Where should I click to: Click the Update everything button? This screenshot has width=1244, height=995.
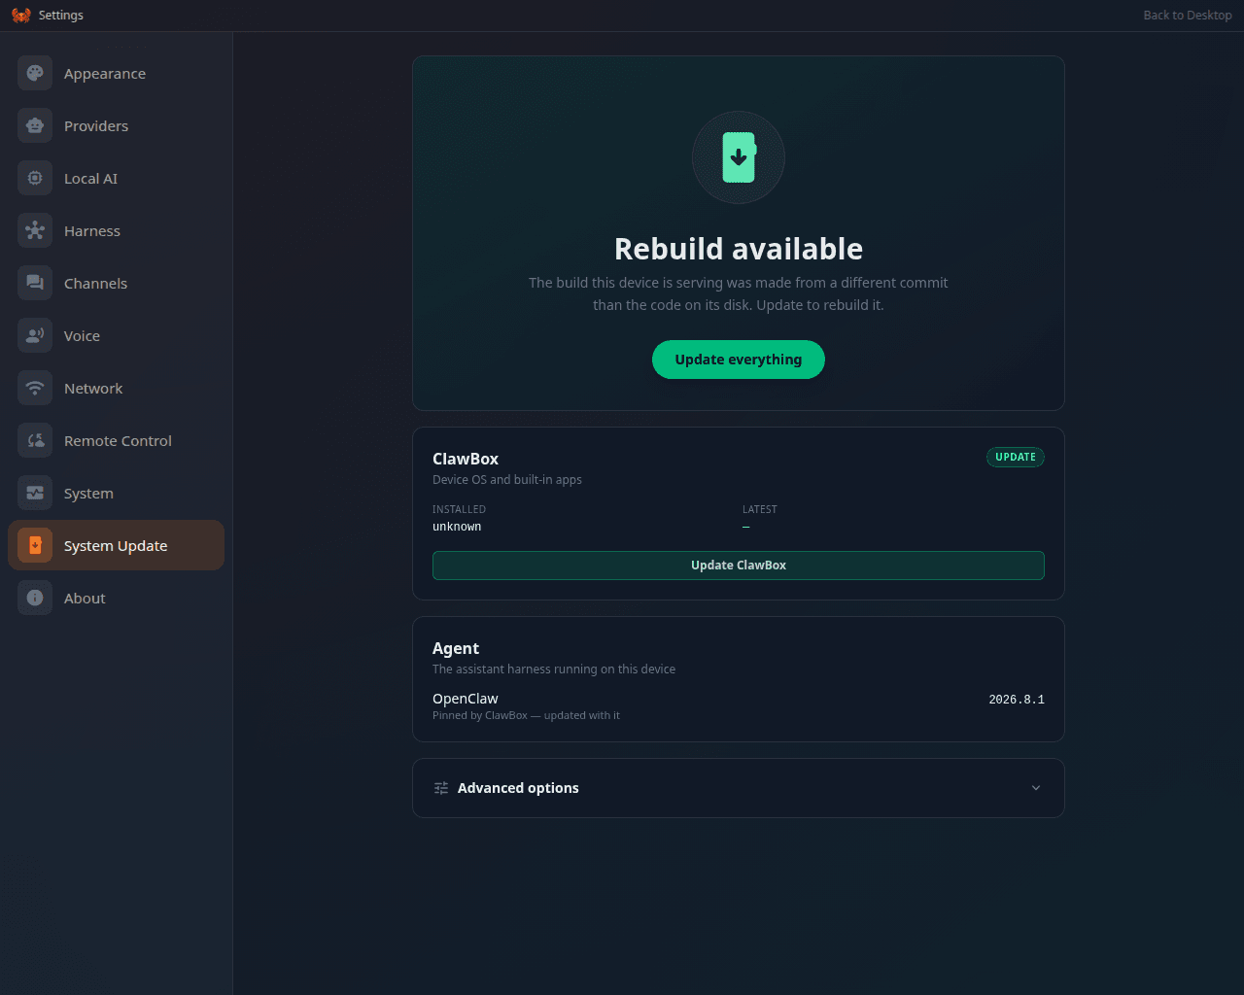(739, 360)
